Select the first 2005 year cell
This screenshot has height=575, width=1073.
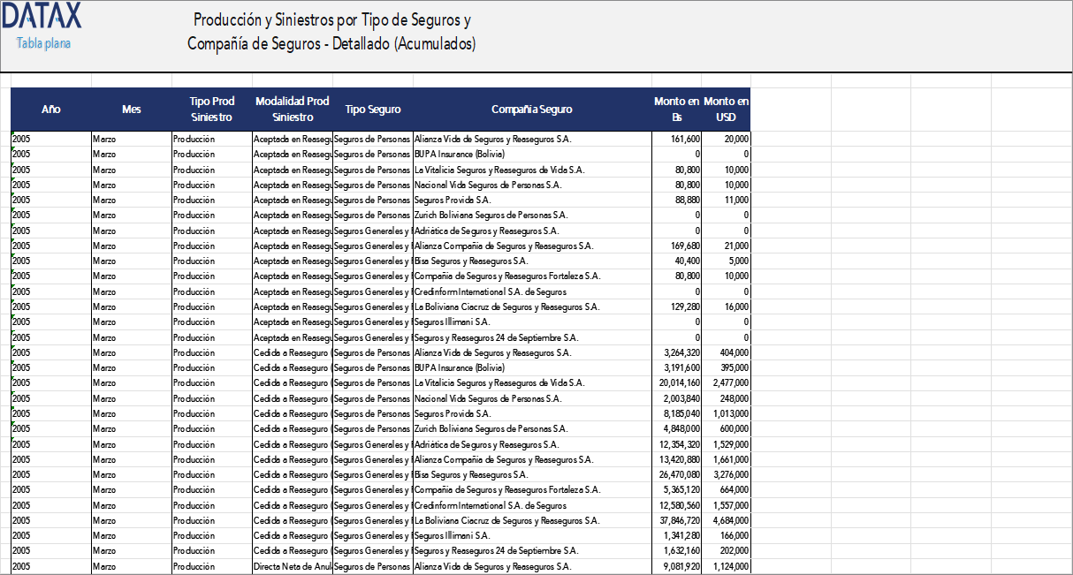click(21, 139)
